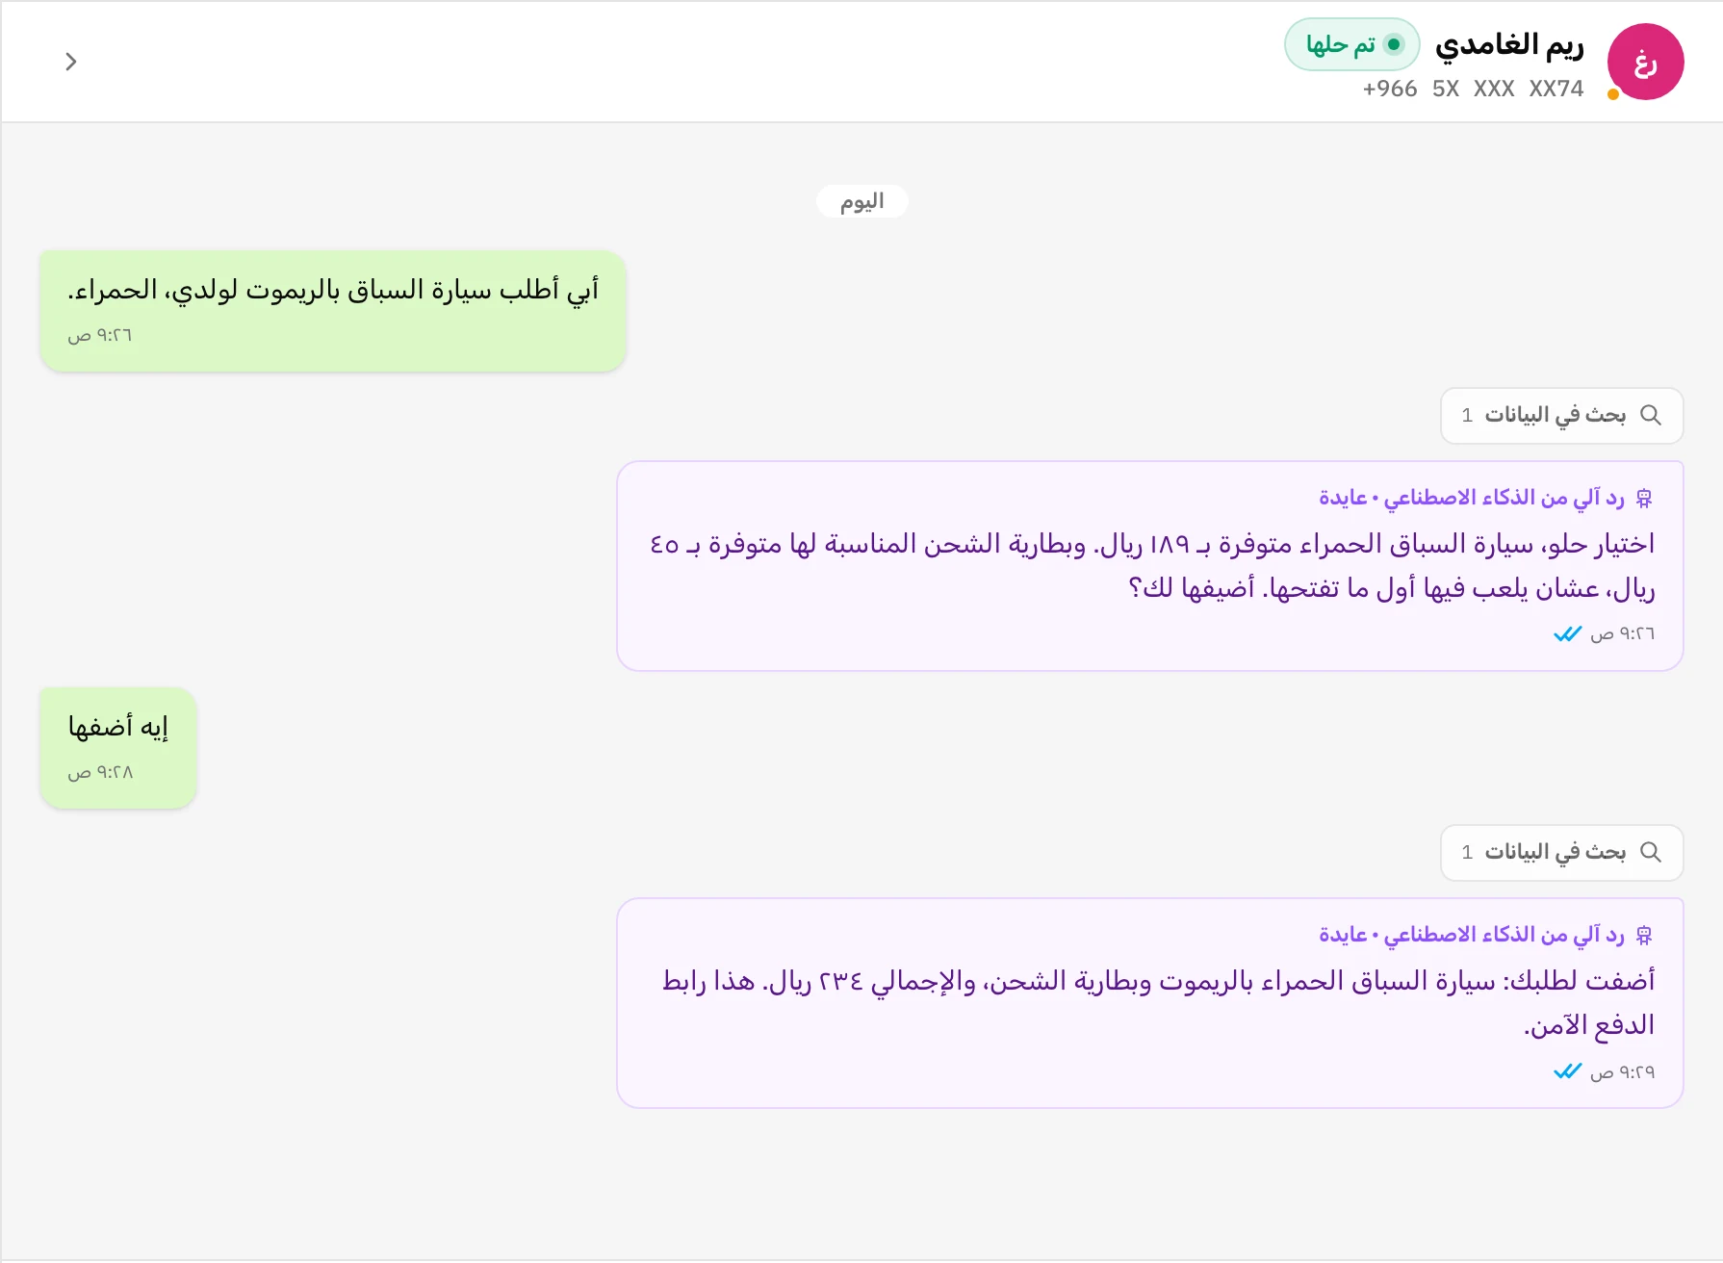The image size is (1723, 1263).
Task: Click the 9:28 ص timestamp on customer message
Action: tap(100, 772)
